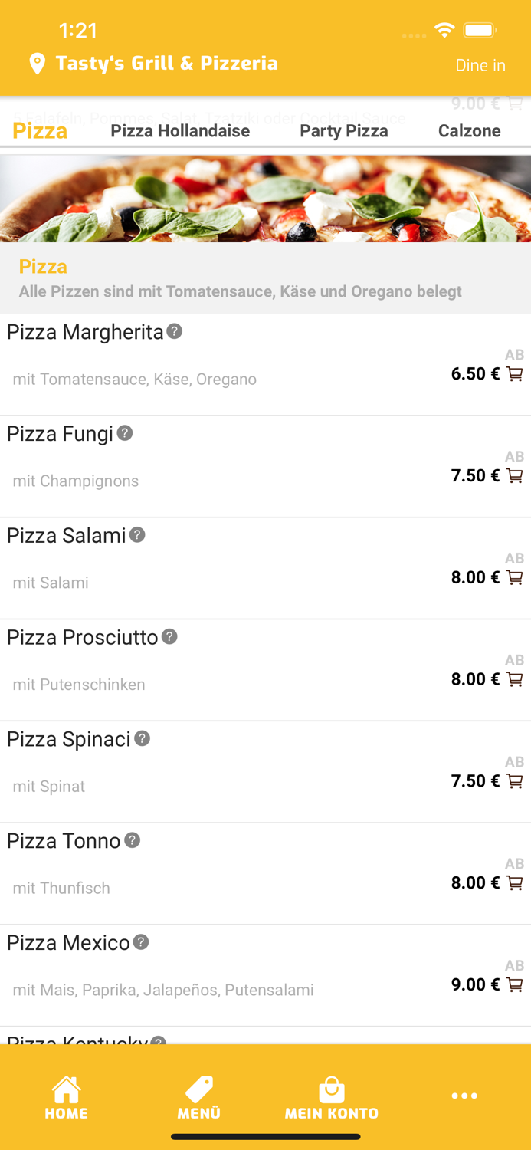Switch to the Party Pizza tab
Viewport: 531px width, 1150px height.
[344, 131]
